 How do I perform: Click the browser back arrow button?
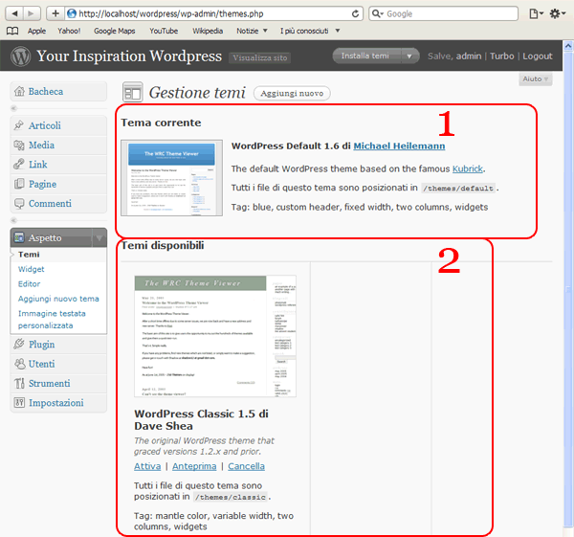point(14,14)
